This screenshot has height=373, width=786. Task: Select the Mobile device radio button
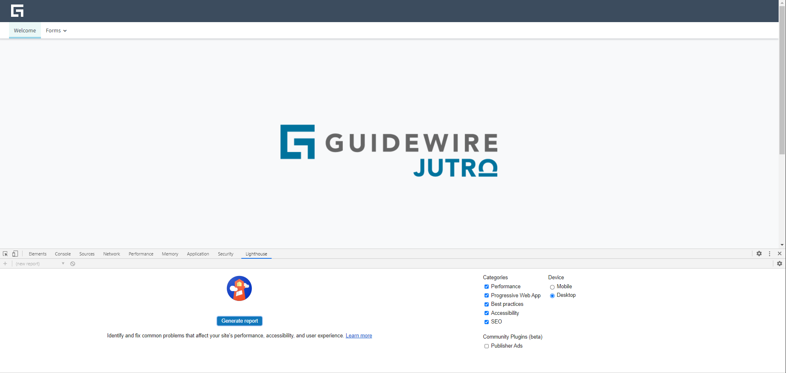[552, 287]
